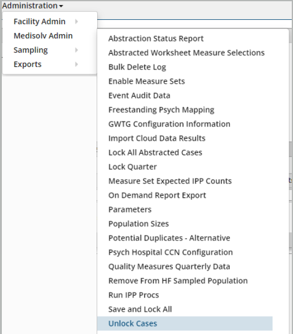Open Population Sizes entry
This screenshot has height=334, width=293.
138,224
